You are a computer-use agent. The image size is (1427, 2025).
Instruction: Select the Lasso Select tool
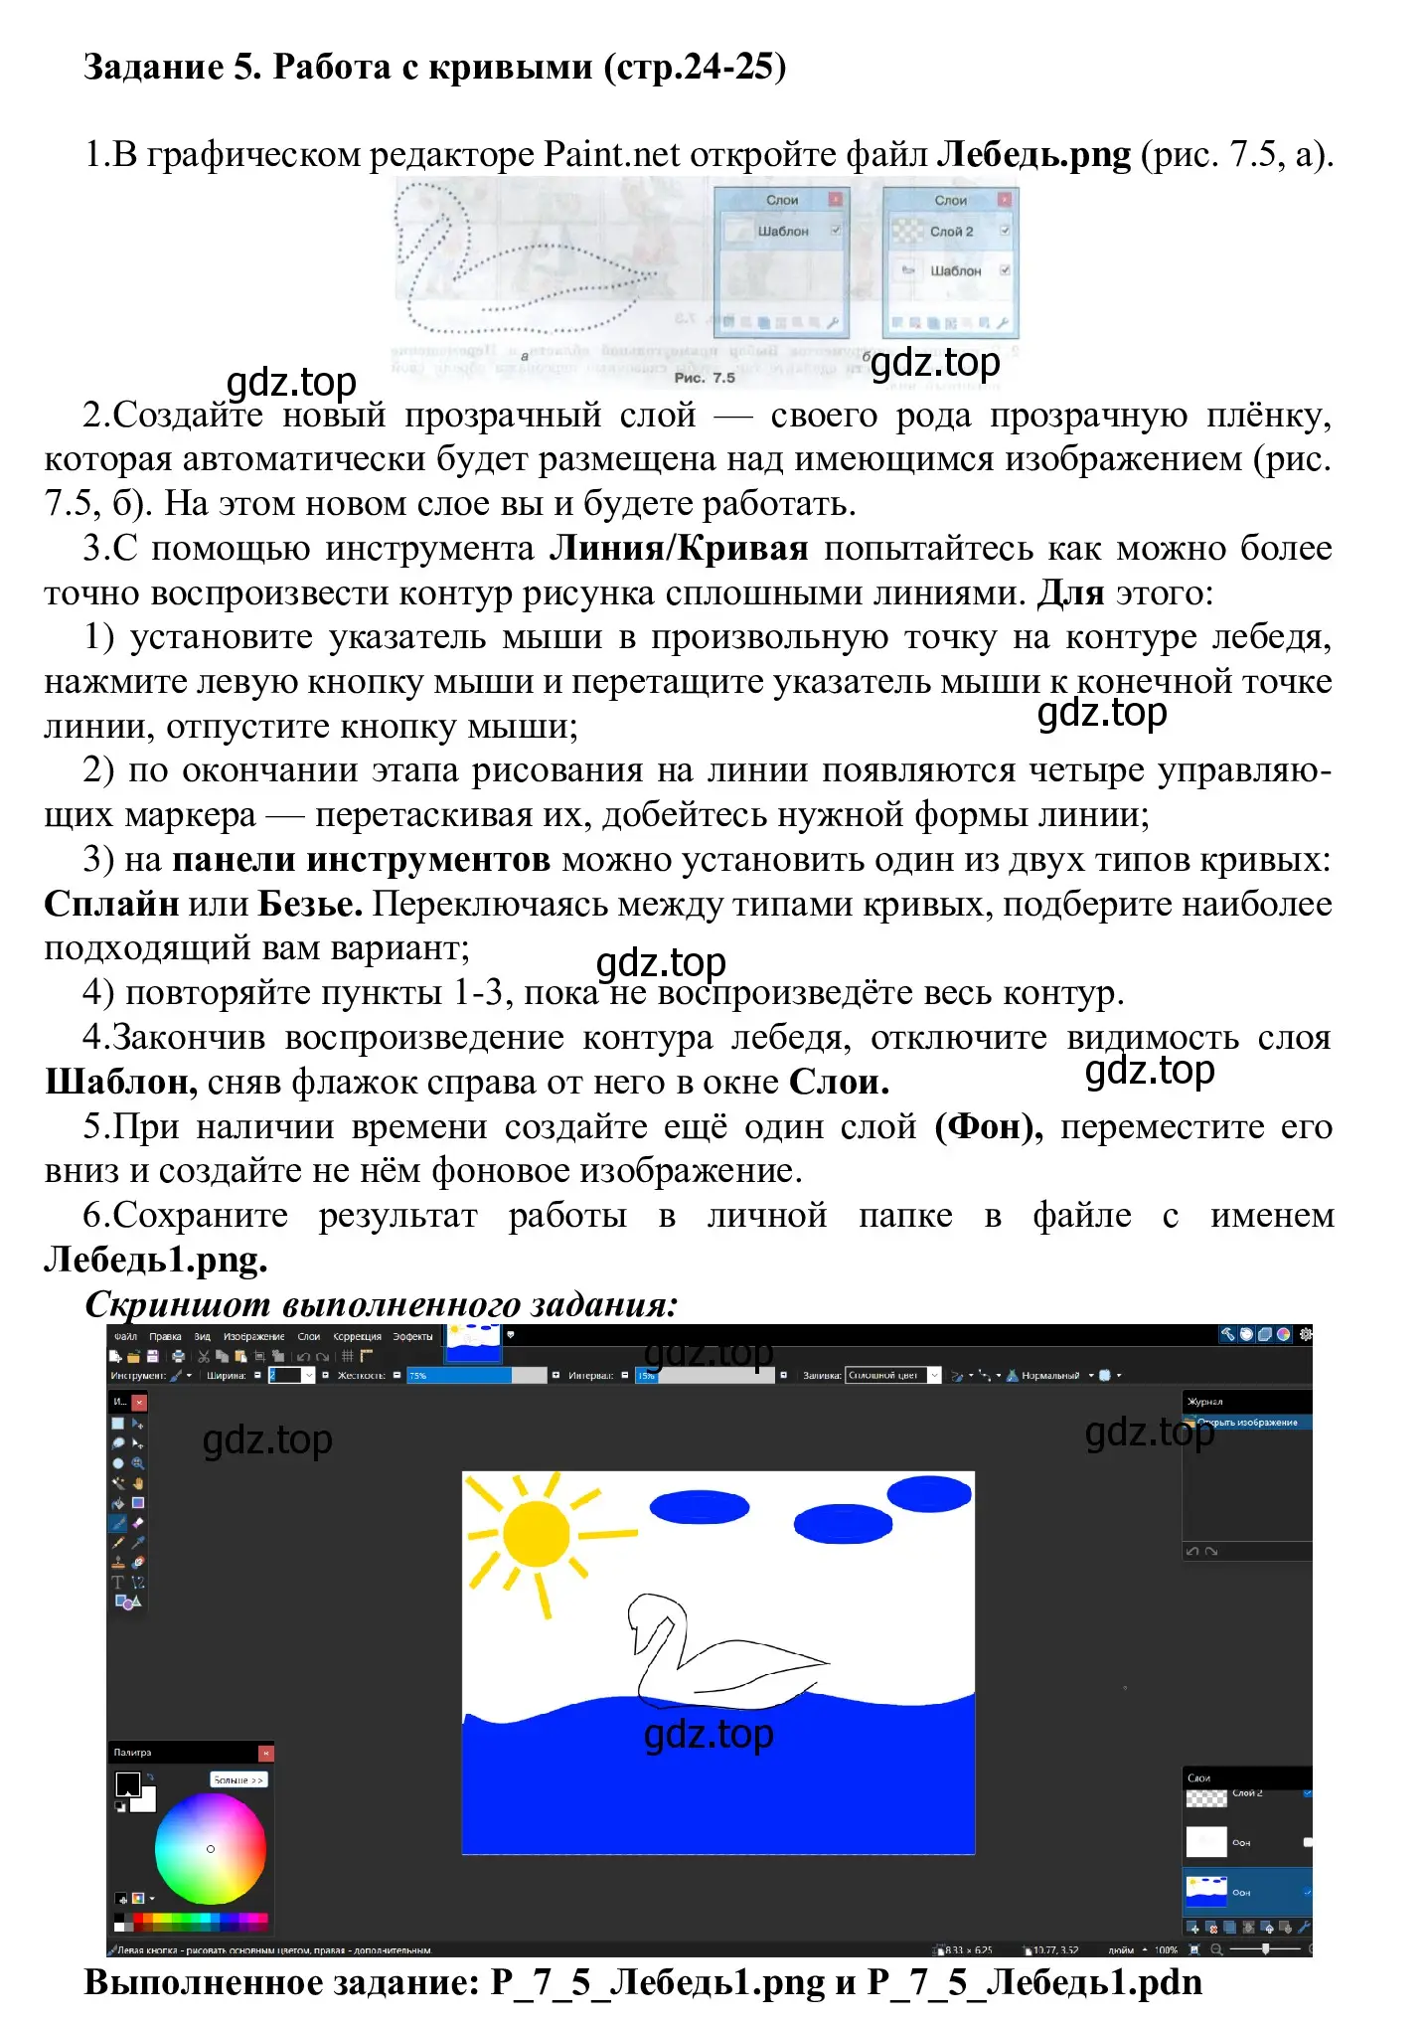click(118, 1442)
